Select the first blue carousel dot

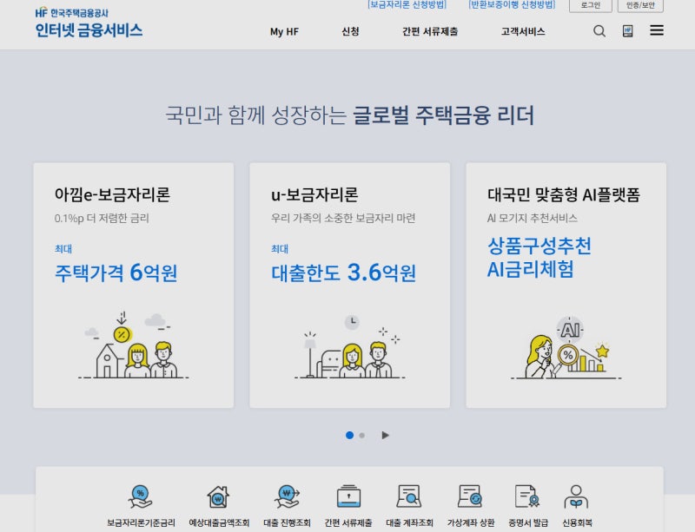click(x=349, y=436)
